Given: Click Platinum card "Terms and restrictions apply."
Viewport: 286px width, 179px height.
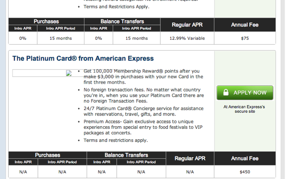Looking at the screenshot, I should (116, 140).
